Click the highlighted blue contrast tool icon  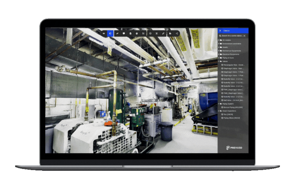[110, 33]
